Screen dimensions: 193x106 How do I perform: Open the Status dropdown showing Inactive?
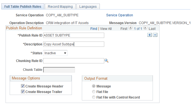tap(55, 53)
